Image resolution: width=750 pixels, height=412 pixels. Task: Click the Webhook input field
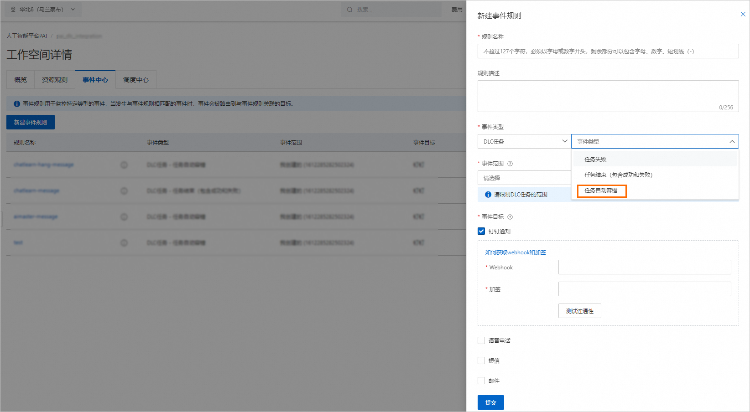click(x=645, y=267)
